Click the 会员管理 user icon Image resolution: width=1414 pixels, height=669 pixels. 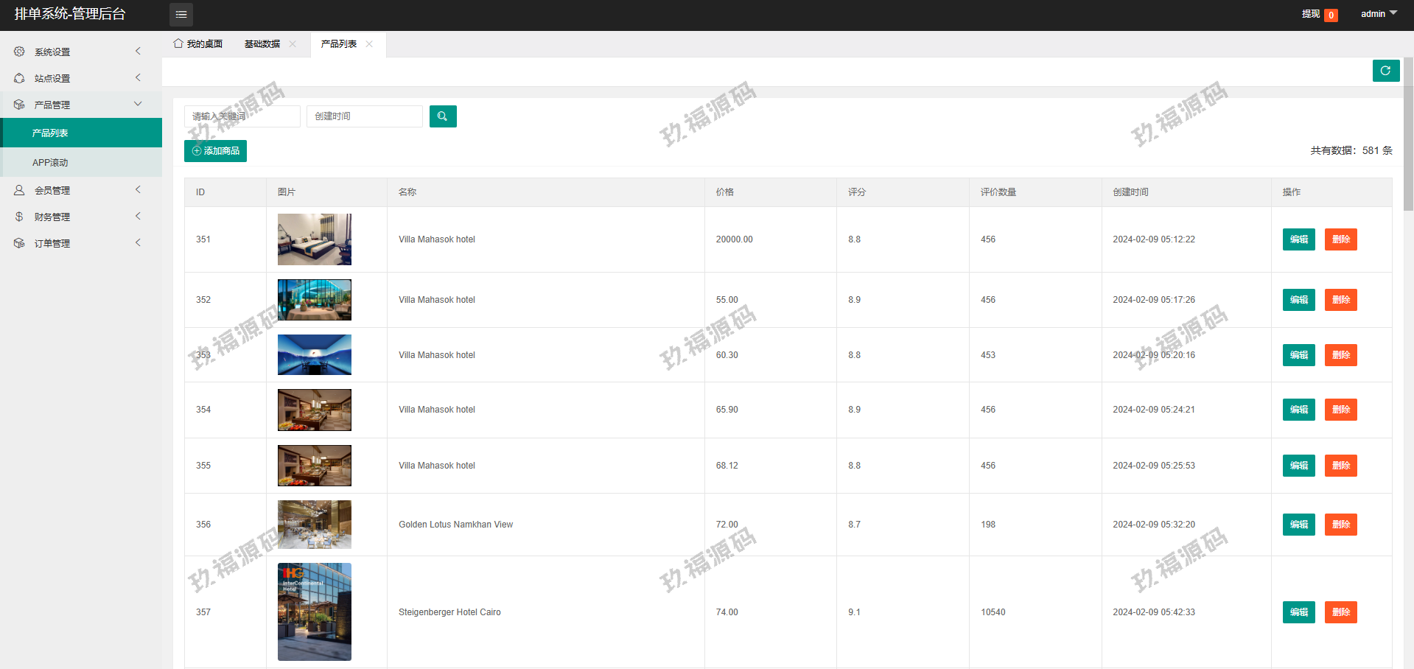(19, 190)
